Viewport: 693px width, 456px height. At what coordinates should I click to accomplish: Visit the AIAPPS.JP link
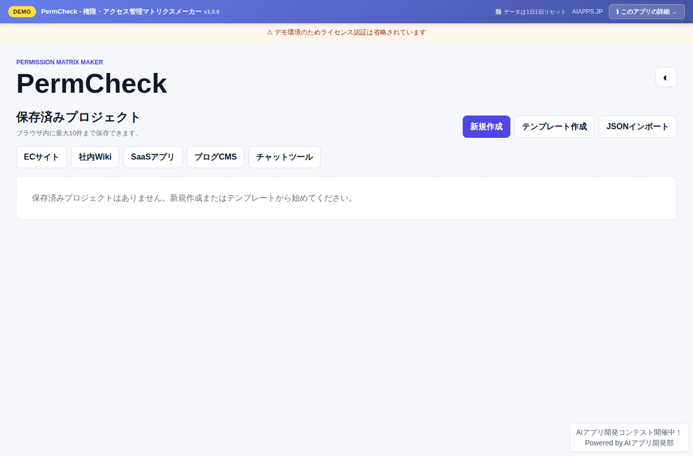point(587,12)
